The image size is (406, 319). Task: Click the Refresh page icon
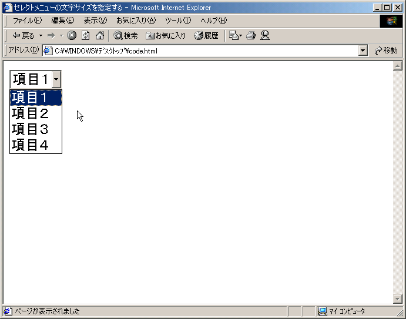pyautogui.click(x=86, y=35)
